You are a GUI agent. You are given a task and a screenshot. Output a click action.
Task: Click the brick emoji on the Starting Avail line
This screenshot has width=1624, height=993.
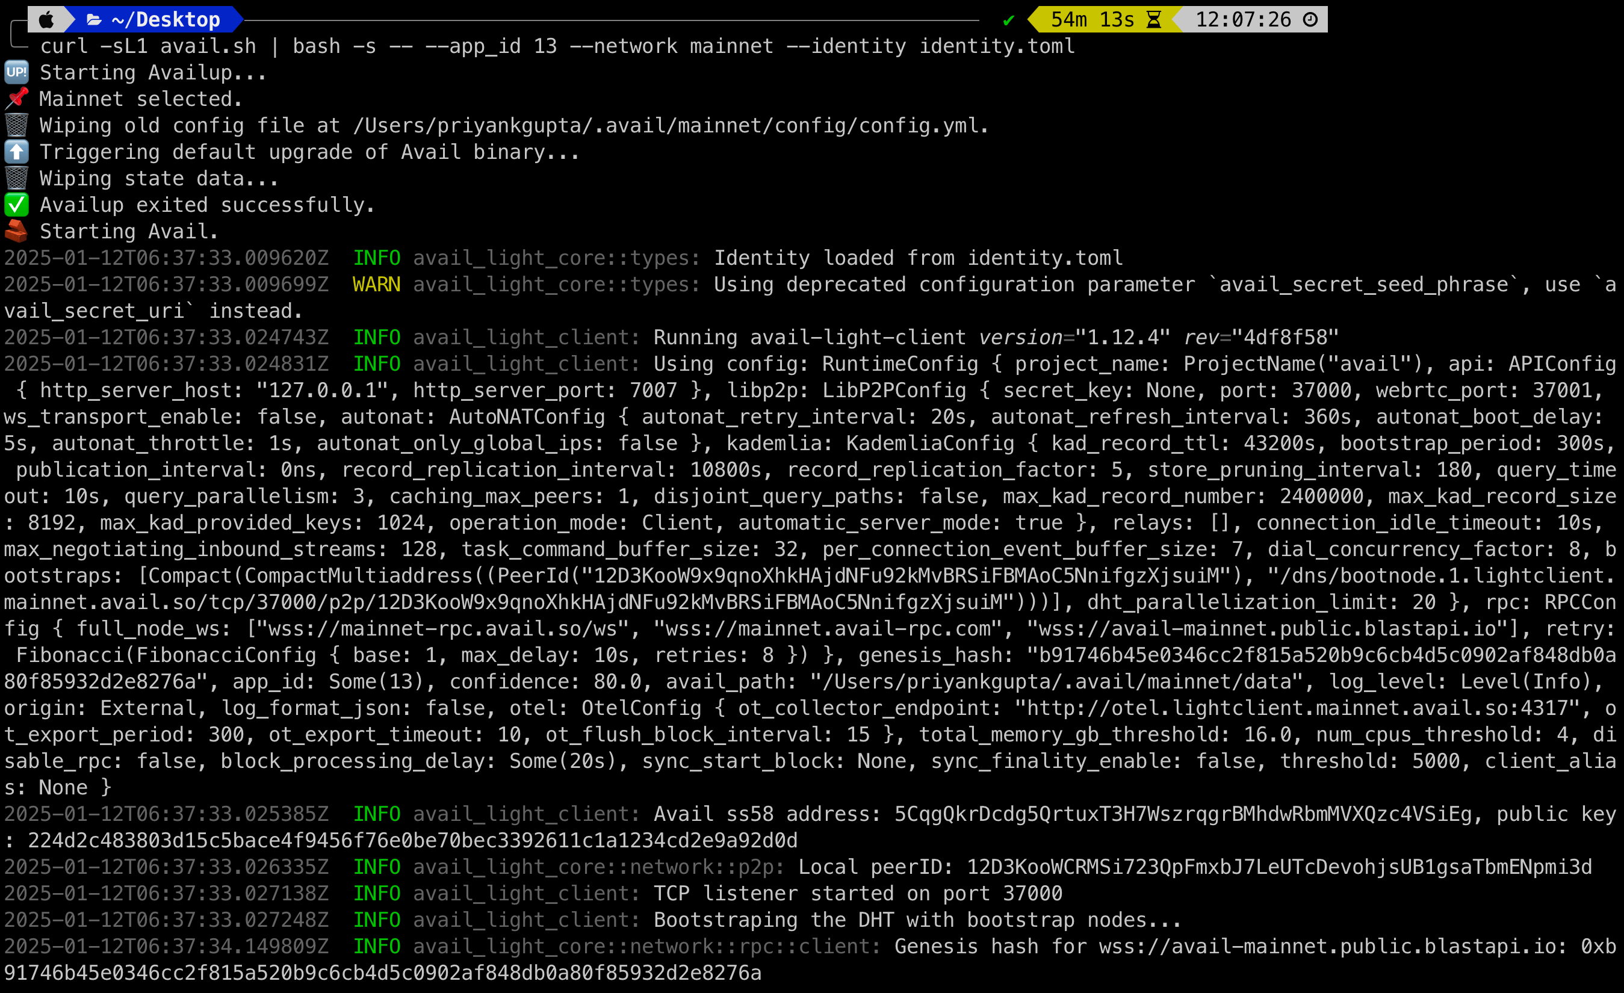(x=16, y=231)
